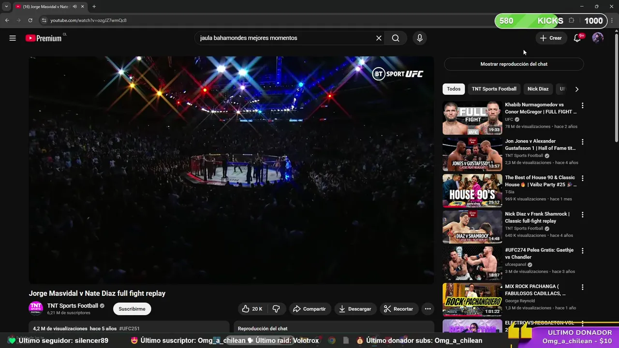Screen dimensions: 619x348
Task: Click Descargar download button
Action: pos(355,309)
